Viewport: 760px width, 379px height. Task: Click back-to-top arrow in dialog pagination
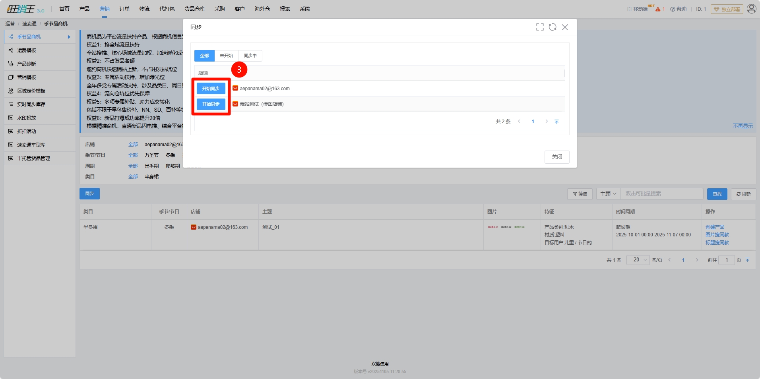click(x=556, y=122)
